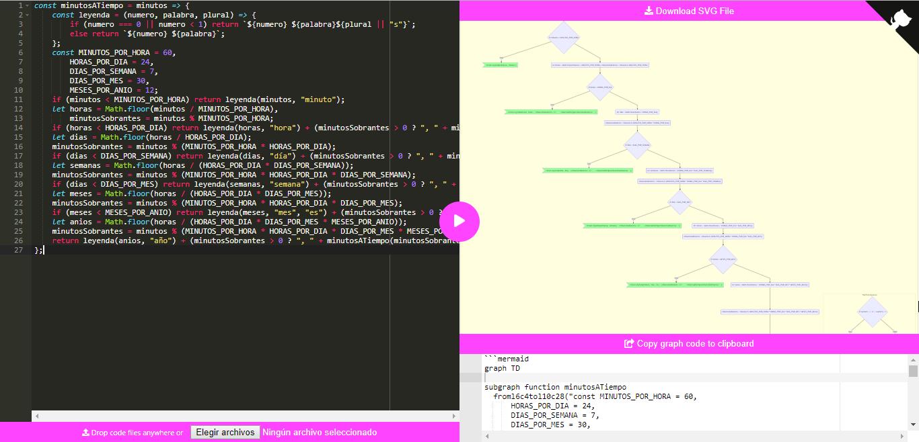The height and width of the screenshot is (442, 919).
Task: Run the pink play button to generate the flowchart
Action: click(x=459, y=221)
